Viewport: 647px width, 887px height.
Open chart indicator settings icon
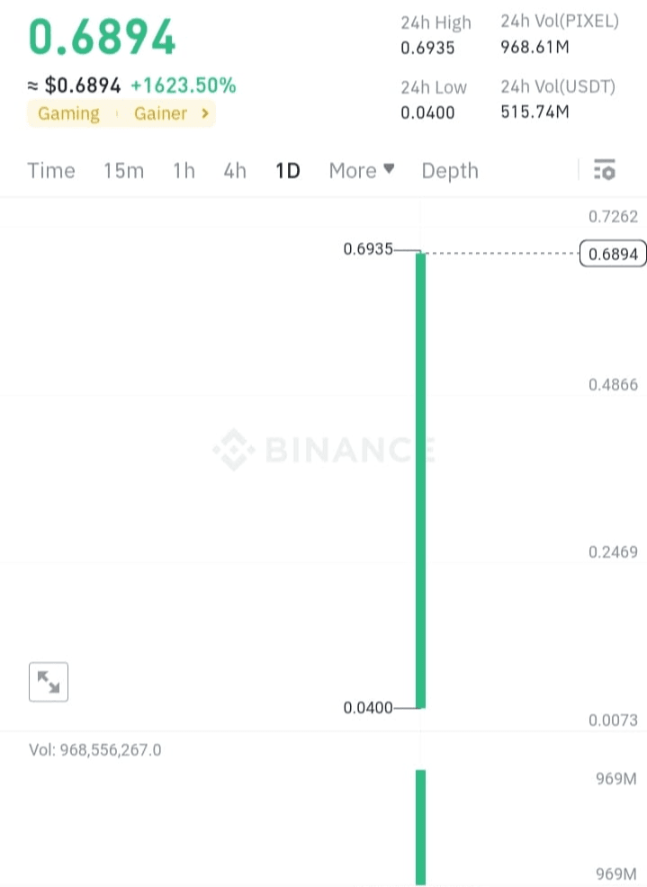click(x=605, y=169)
